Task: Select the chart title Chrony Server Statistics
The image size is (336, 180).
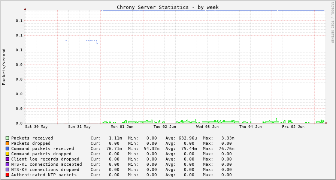Action: 152,7
